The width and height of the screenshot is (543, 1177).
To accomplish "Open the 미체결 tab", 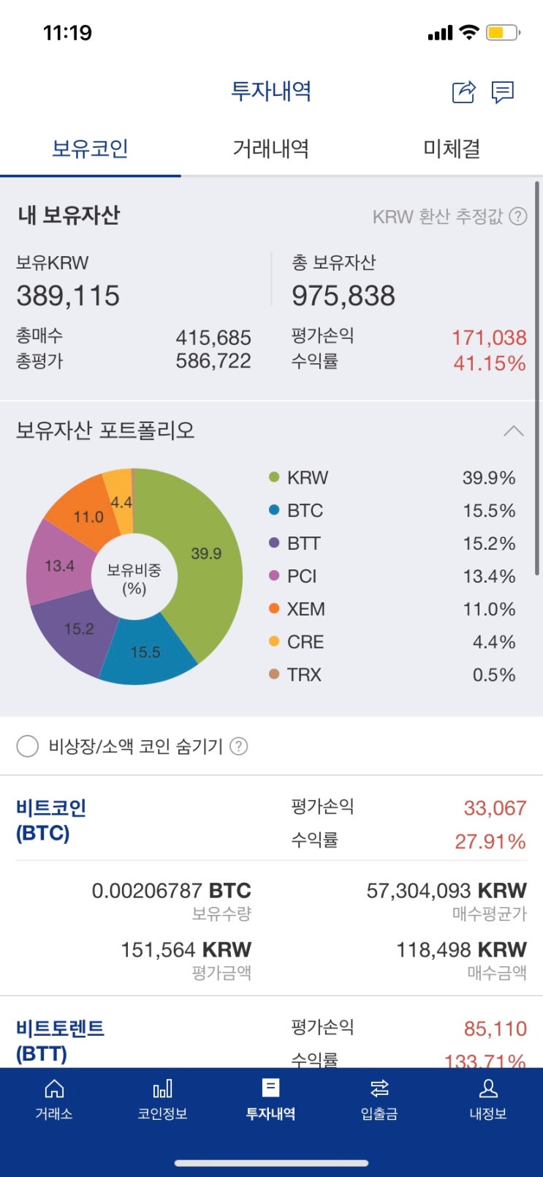I will [x=452, y=148].
